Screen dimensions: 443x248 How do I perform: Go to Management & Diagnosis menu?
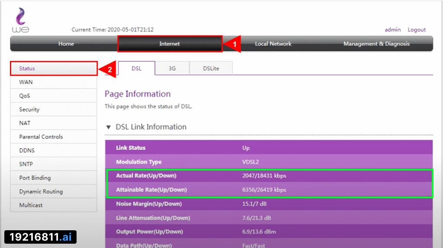click(x=376, y=44)
